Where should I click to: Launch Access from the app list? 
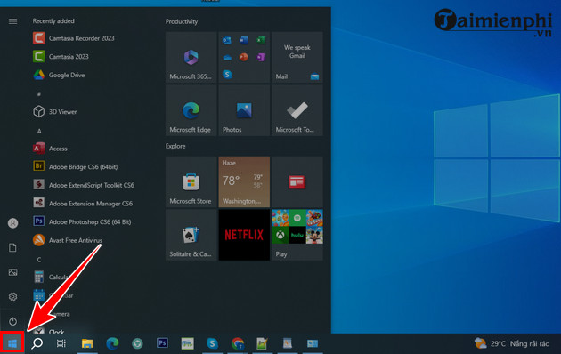[50, 149]
